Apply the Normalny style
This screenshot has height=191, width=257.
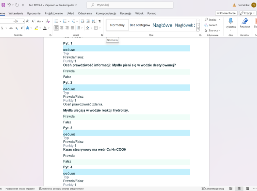click(117, 25)
